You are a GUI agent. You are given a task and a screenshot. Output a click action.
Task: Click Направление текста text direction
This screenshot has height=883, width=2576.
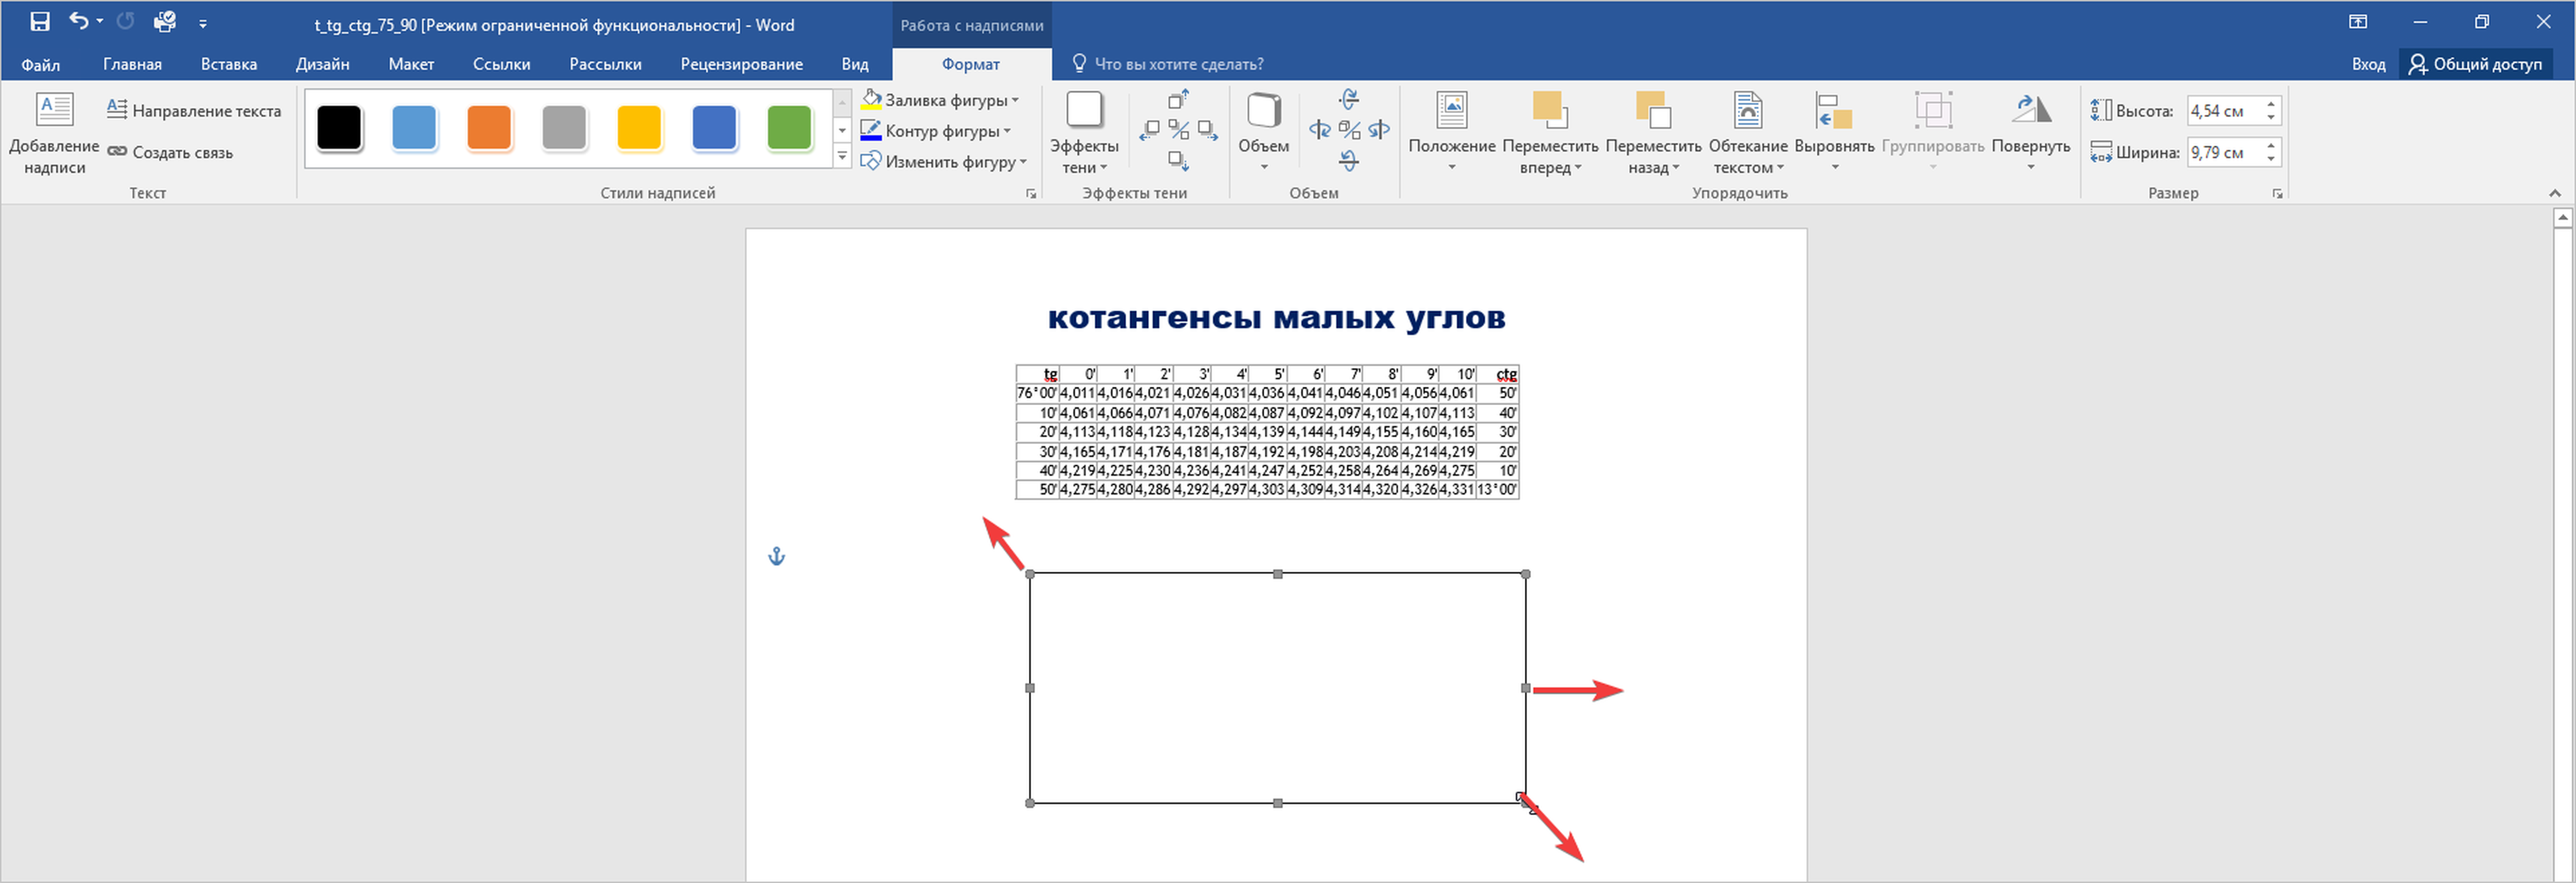pos(194,111)
